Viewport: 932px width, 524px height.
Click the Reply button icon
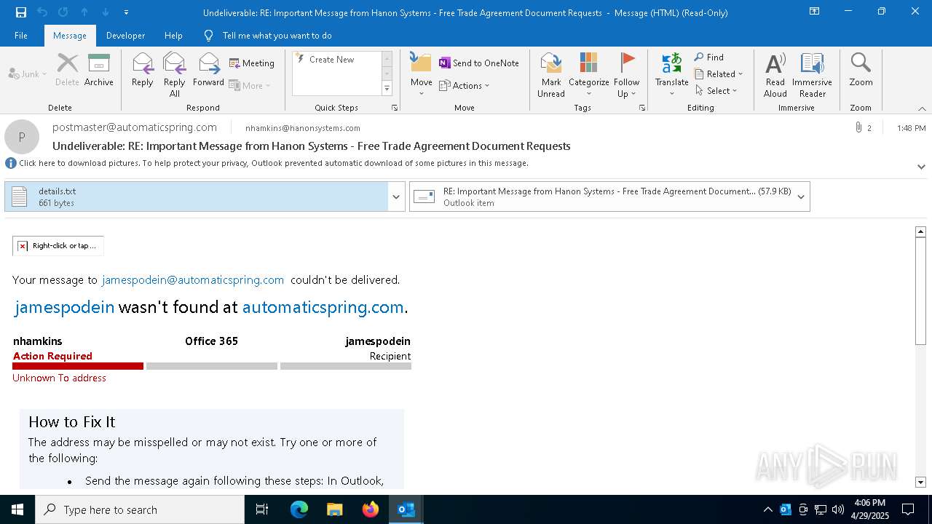pos(143,70)
